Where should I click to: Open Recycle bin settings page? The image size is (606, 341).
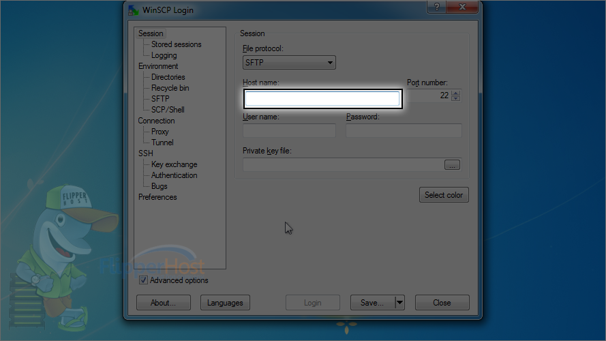point(170,88)
